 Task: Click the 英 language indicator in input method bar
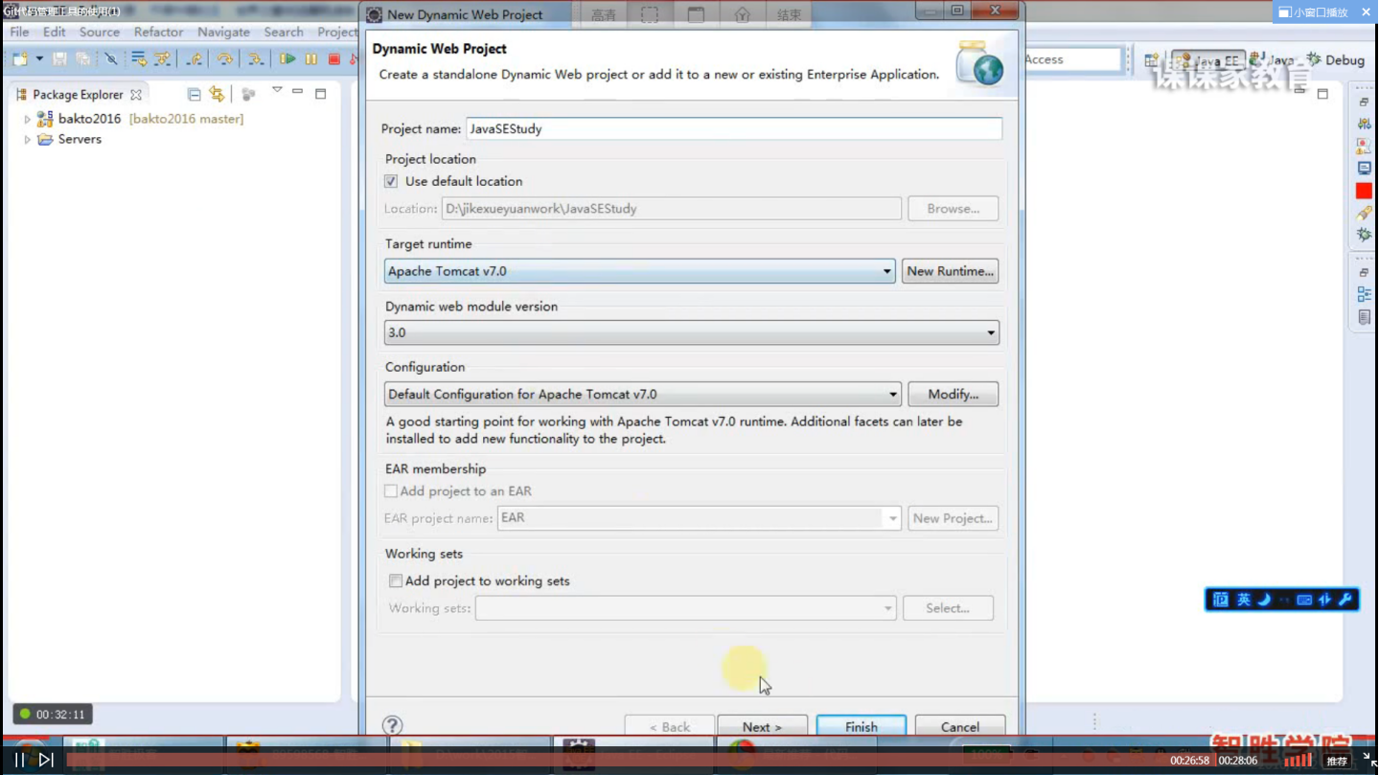[x=1244, y=600]
